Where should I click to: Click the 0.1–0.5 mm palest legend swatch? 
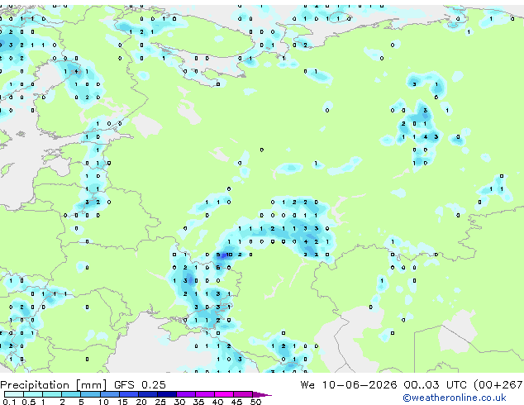pos(14,394)
